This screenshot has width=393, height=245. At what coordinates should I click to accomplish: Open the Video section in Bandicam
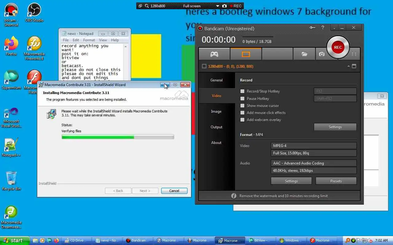coord(216,96)
